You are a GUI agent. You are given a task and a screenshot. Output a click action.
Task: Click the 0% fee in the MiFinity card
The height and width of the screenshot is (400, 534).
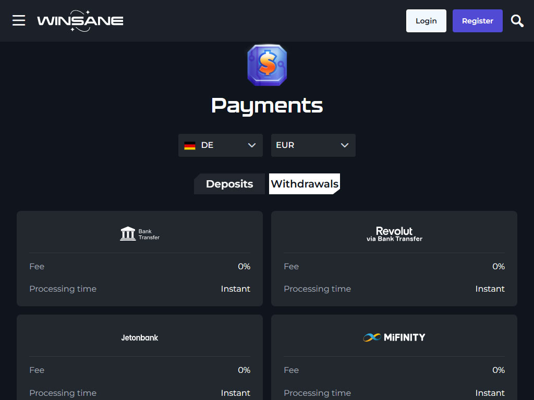point(499,370)
